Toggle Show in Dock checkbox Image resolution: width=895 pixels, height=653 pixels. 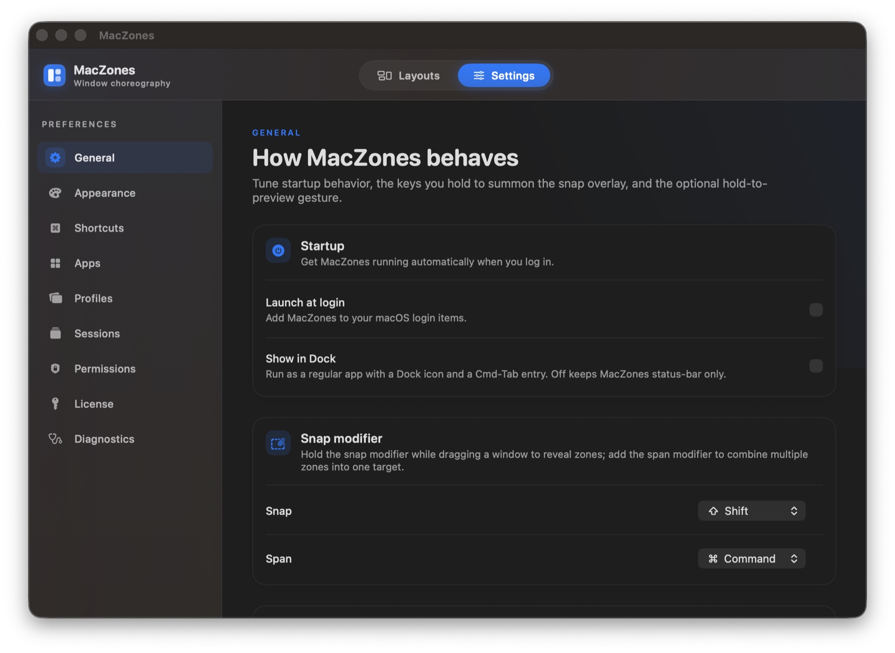click(816, 366)
